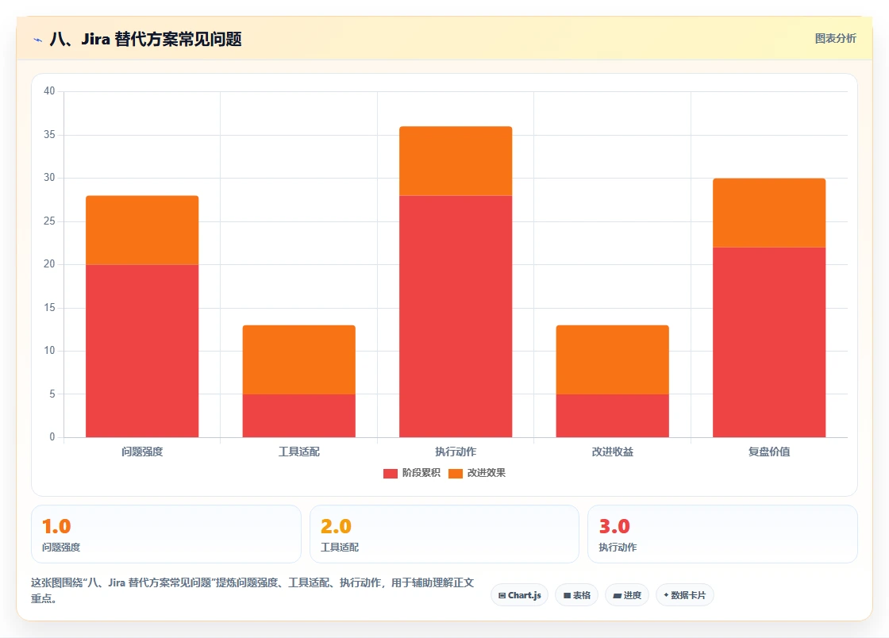Image resolution: width=889 pixels, height=638 pixels.
Task: Click the y-axis value 35
Action: point(49,135)
